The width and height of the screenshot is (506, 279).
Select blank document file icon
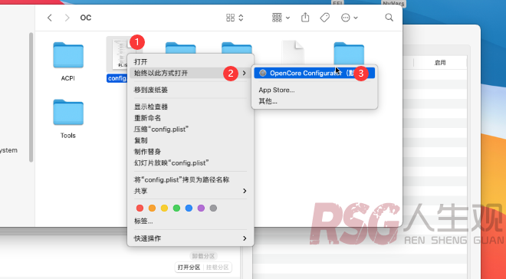pos(293,51)
